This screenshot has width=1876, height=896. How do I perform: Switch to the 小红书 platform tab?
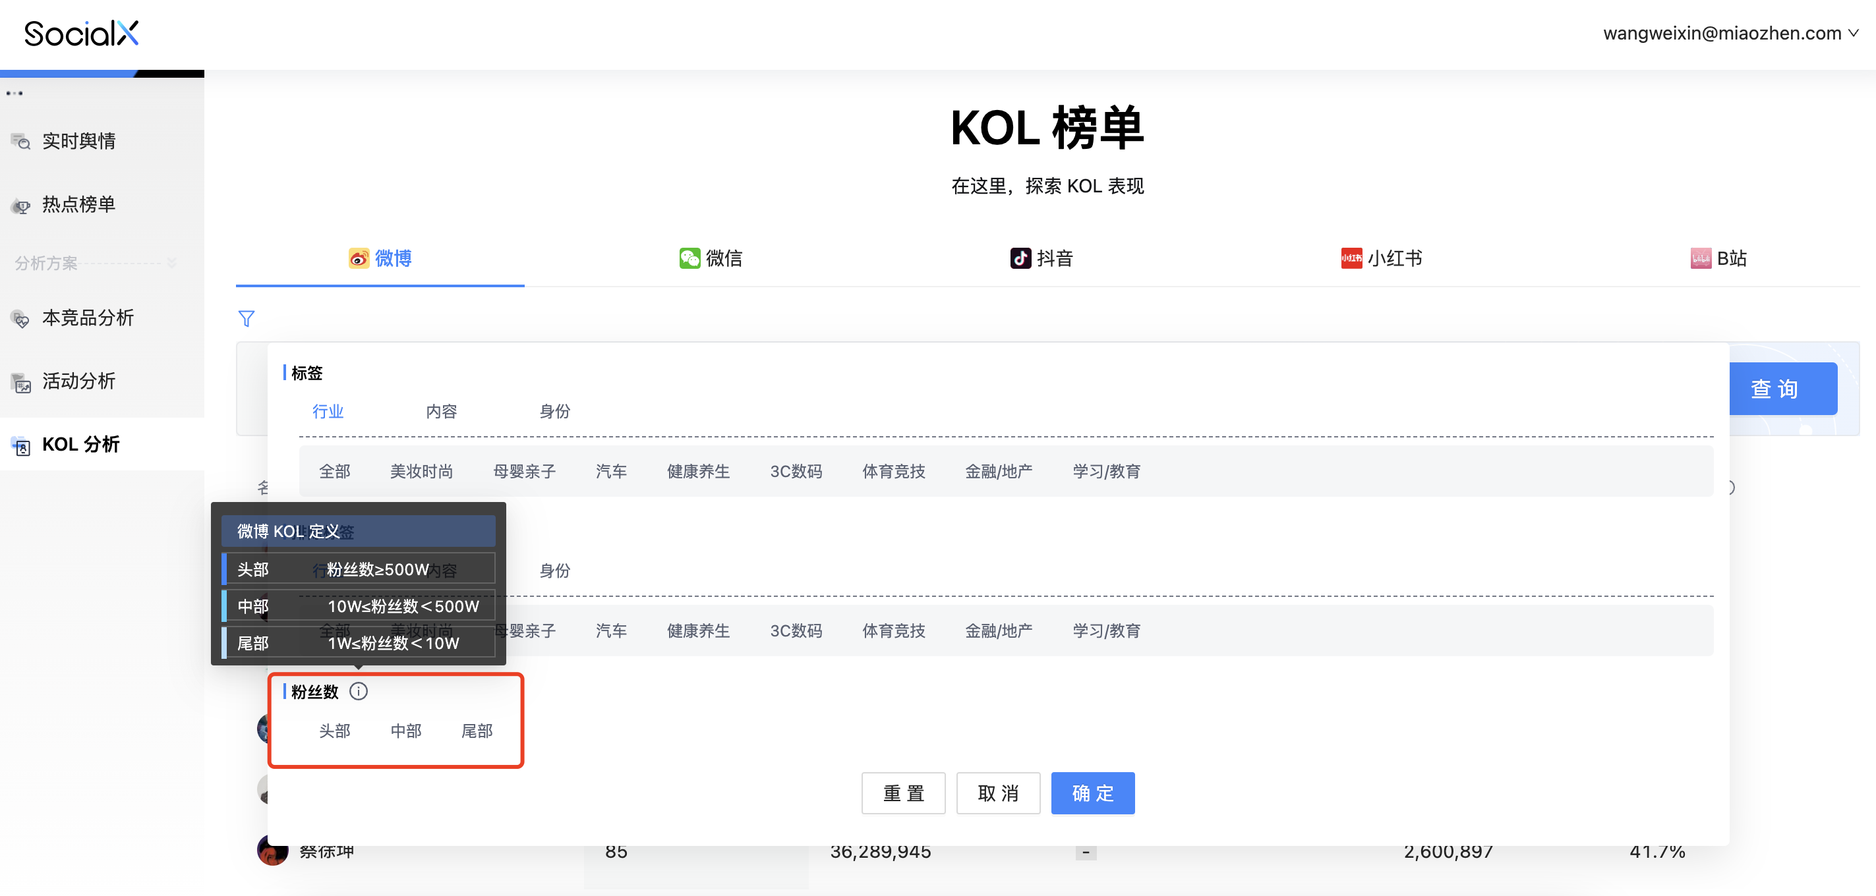point(1382,258)
